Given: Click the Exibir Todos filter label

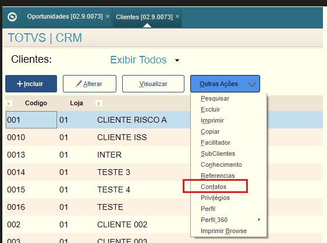Looking at the screenshot, I should pyautogui.click(x=138, y=60).
